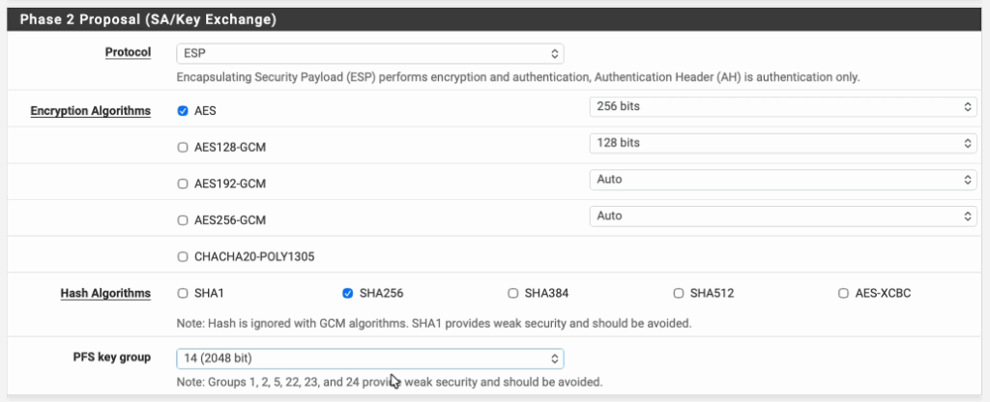Viewport: 990px width, 402px height.
Task: Enable the AES128-GCM encryption checkbox
Action: point(183,148)
